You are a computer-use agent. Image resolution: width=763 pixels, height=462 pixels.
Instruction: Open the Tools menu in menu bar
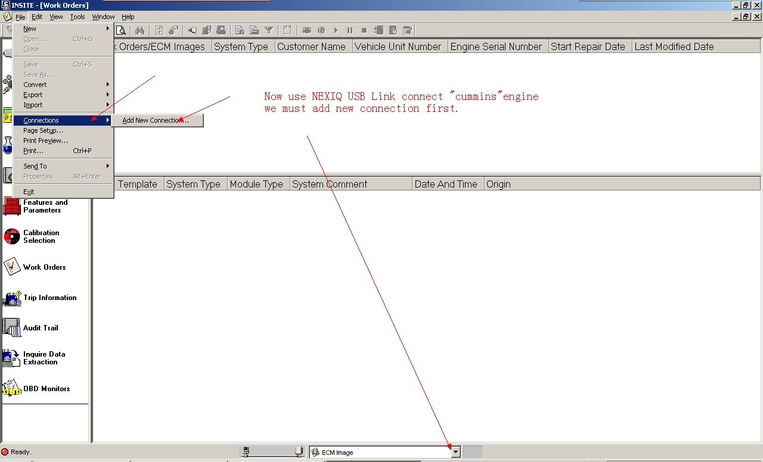(77, 17)
